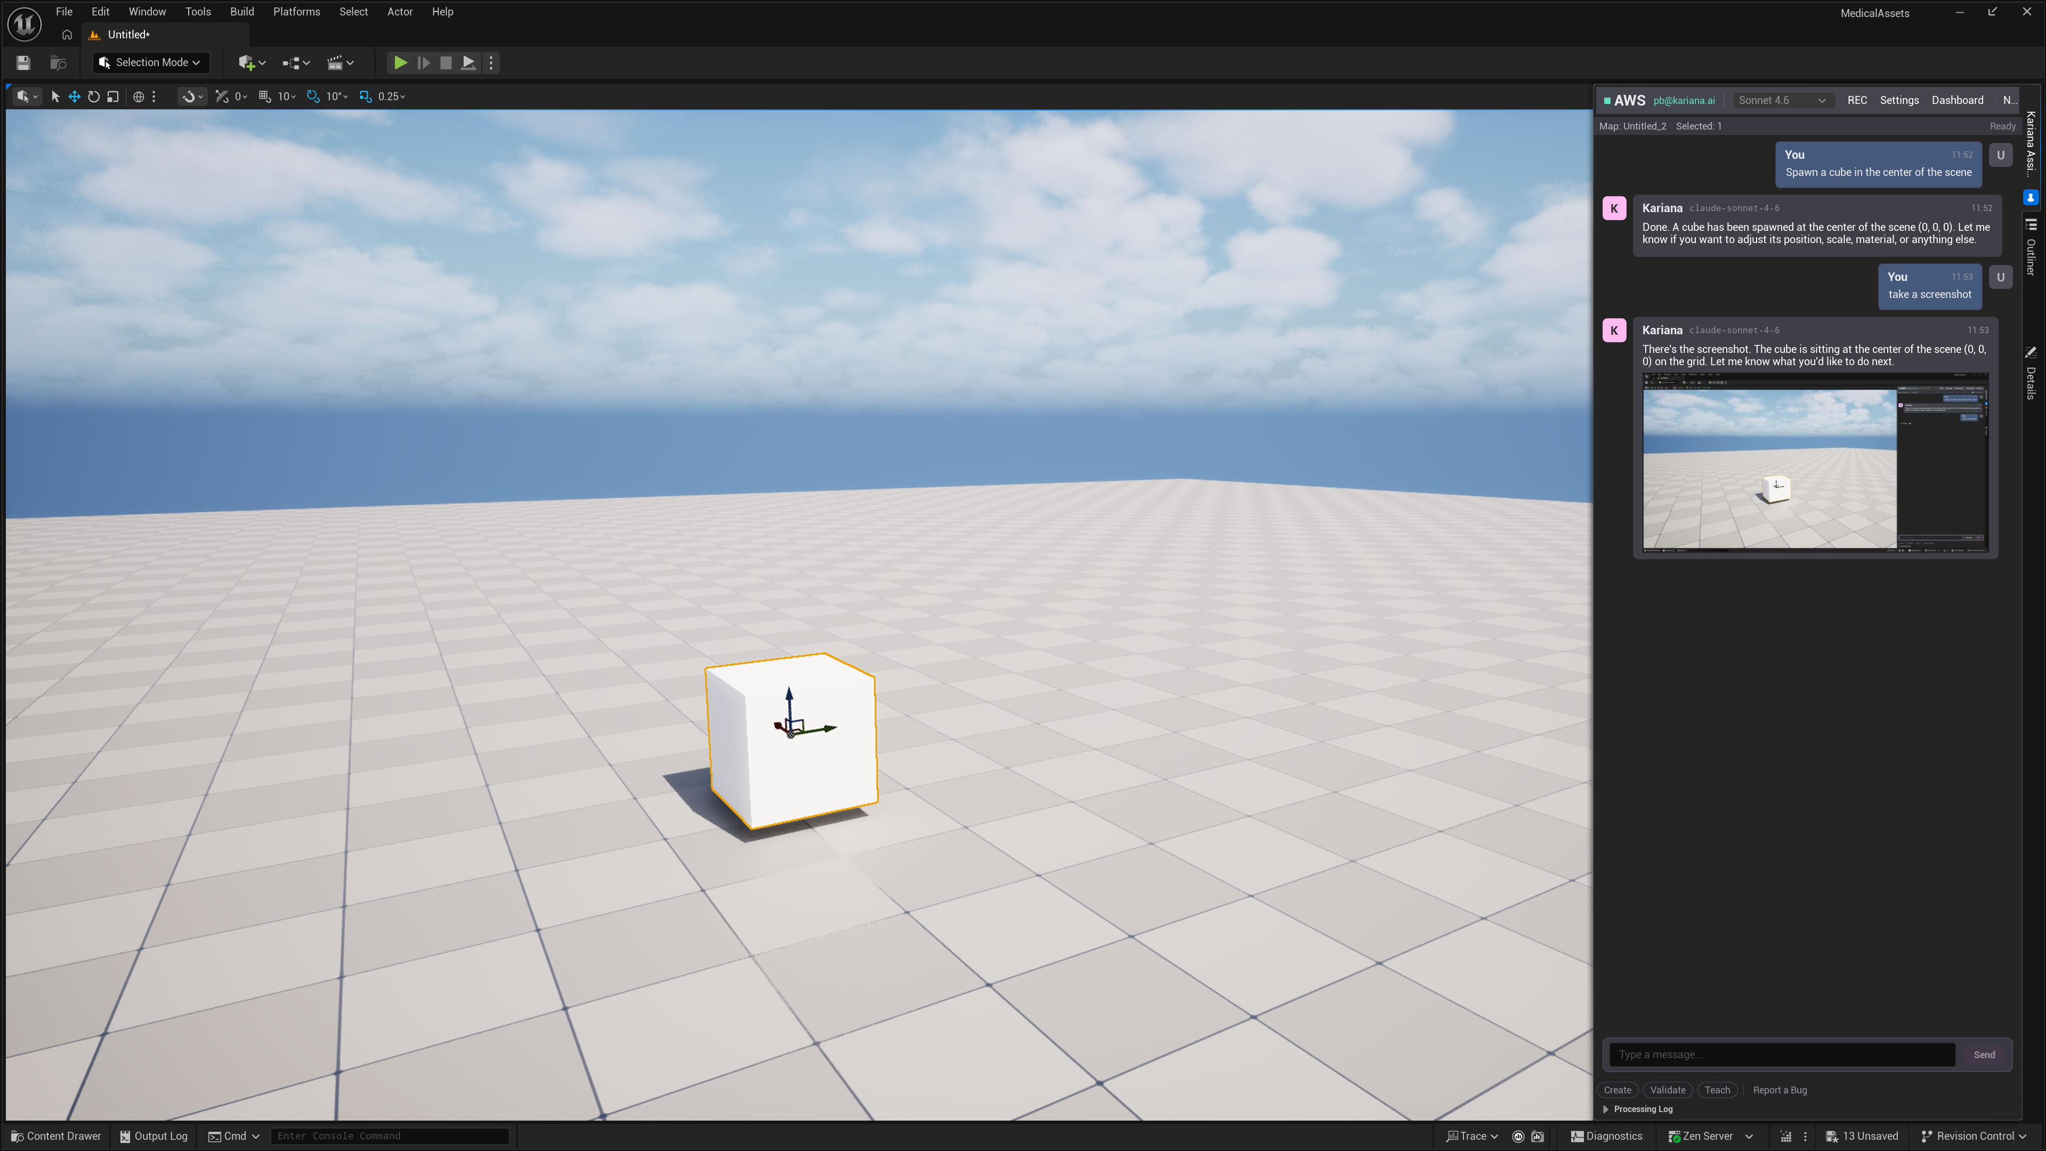Click the Send button
Screen dimensions: 2046x1151
1983,1055
